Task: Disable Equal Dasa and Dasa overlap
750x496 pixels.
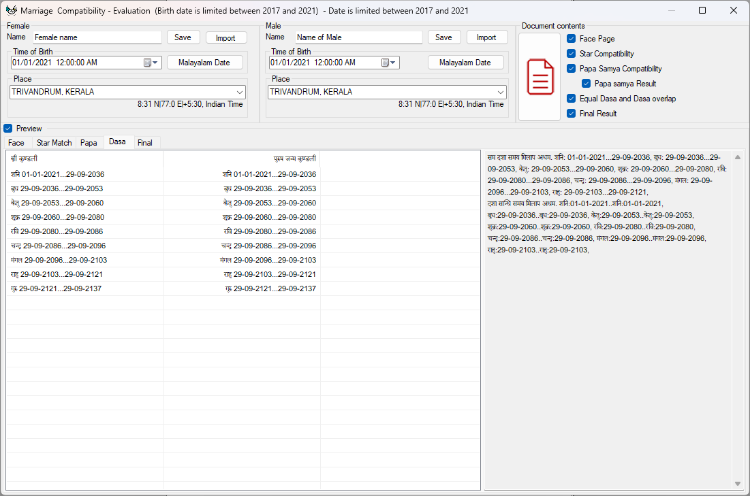Action: point(571,99)
